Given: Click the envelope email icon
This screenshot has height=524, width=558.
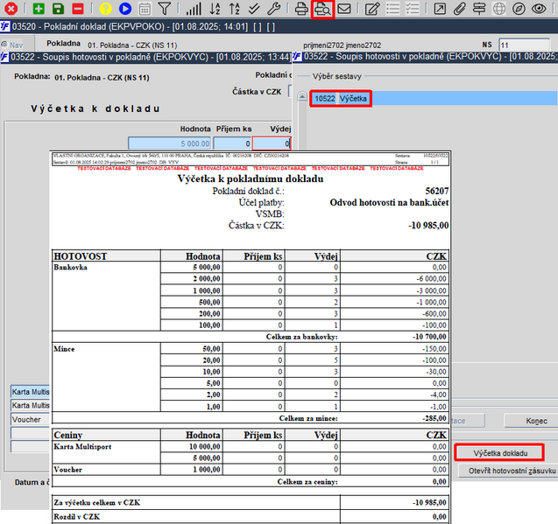Looking at the screenshot, I should point(344,10).
